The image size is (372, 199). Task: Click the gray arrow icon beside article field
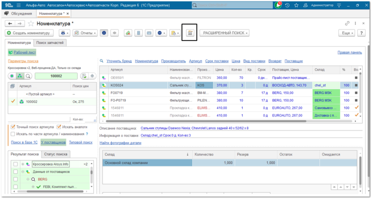92,76
